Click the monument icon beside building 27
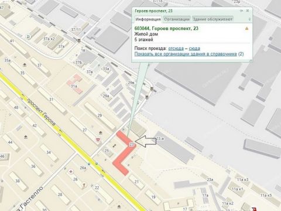Screen dimensions: 281x211 coord(101,133)
